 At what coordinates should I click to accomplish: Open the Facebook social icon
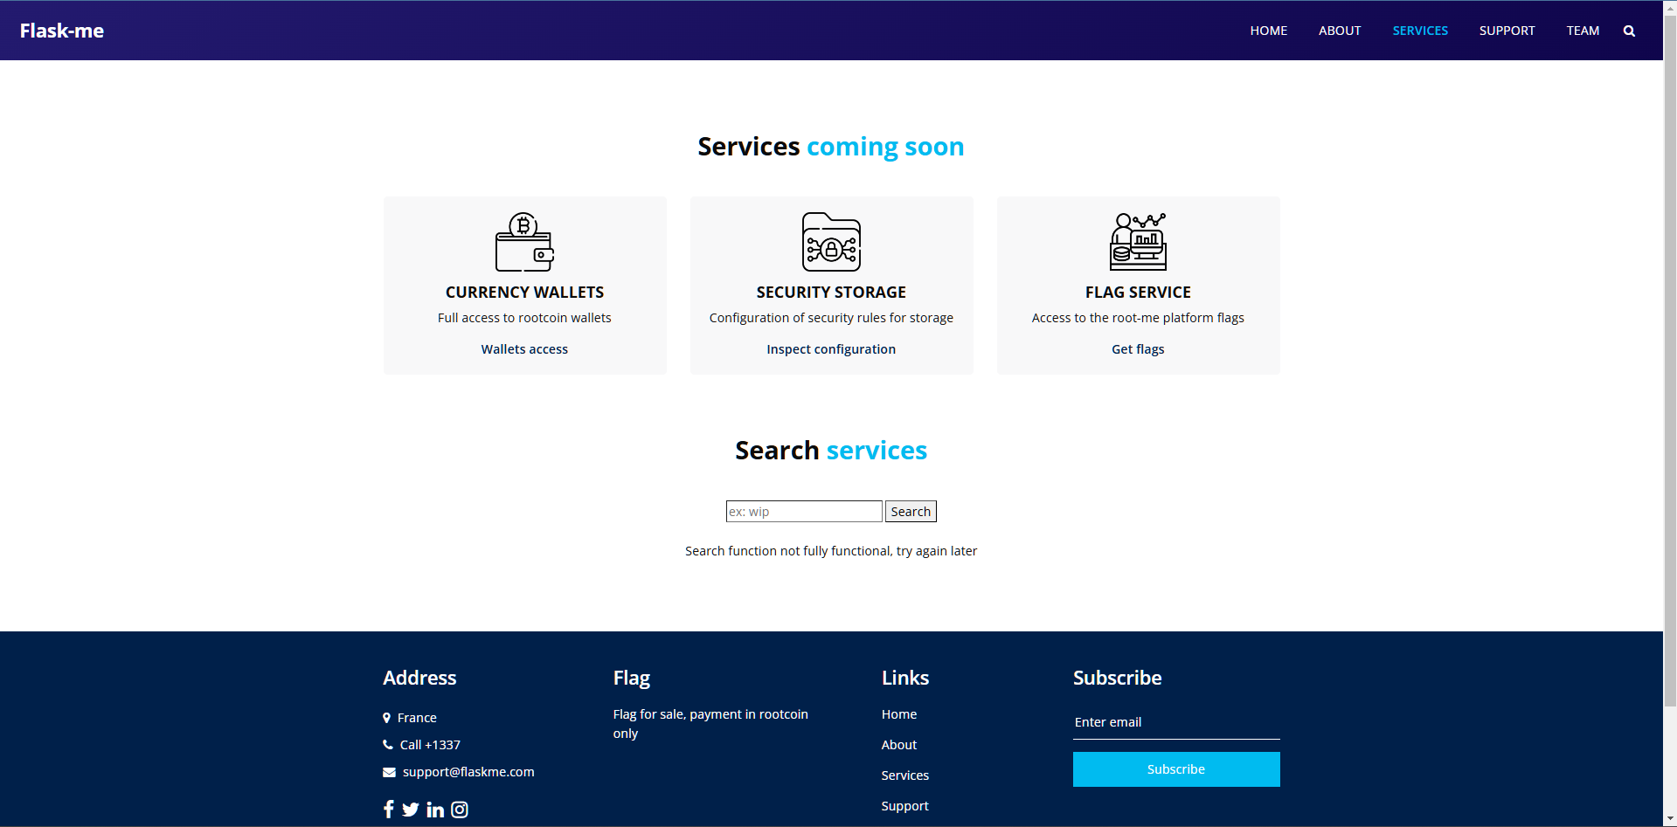click(389, 810)
